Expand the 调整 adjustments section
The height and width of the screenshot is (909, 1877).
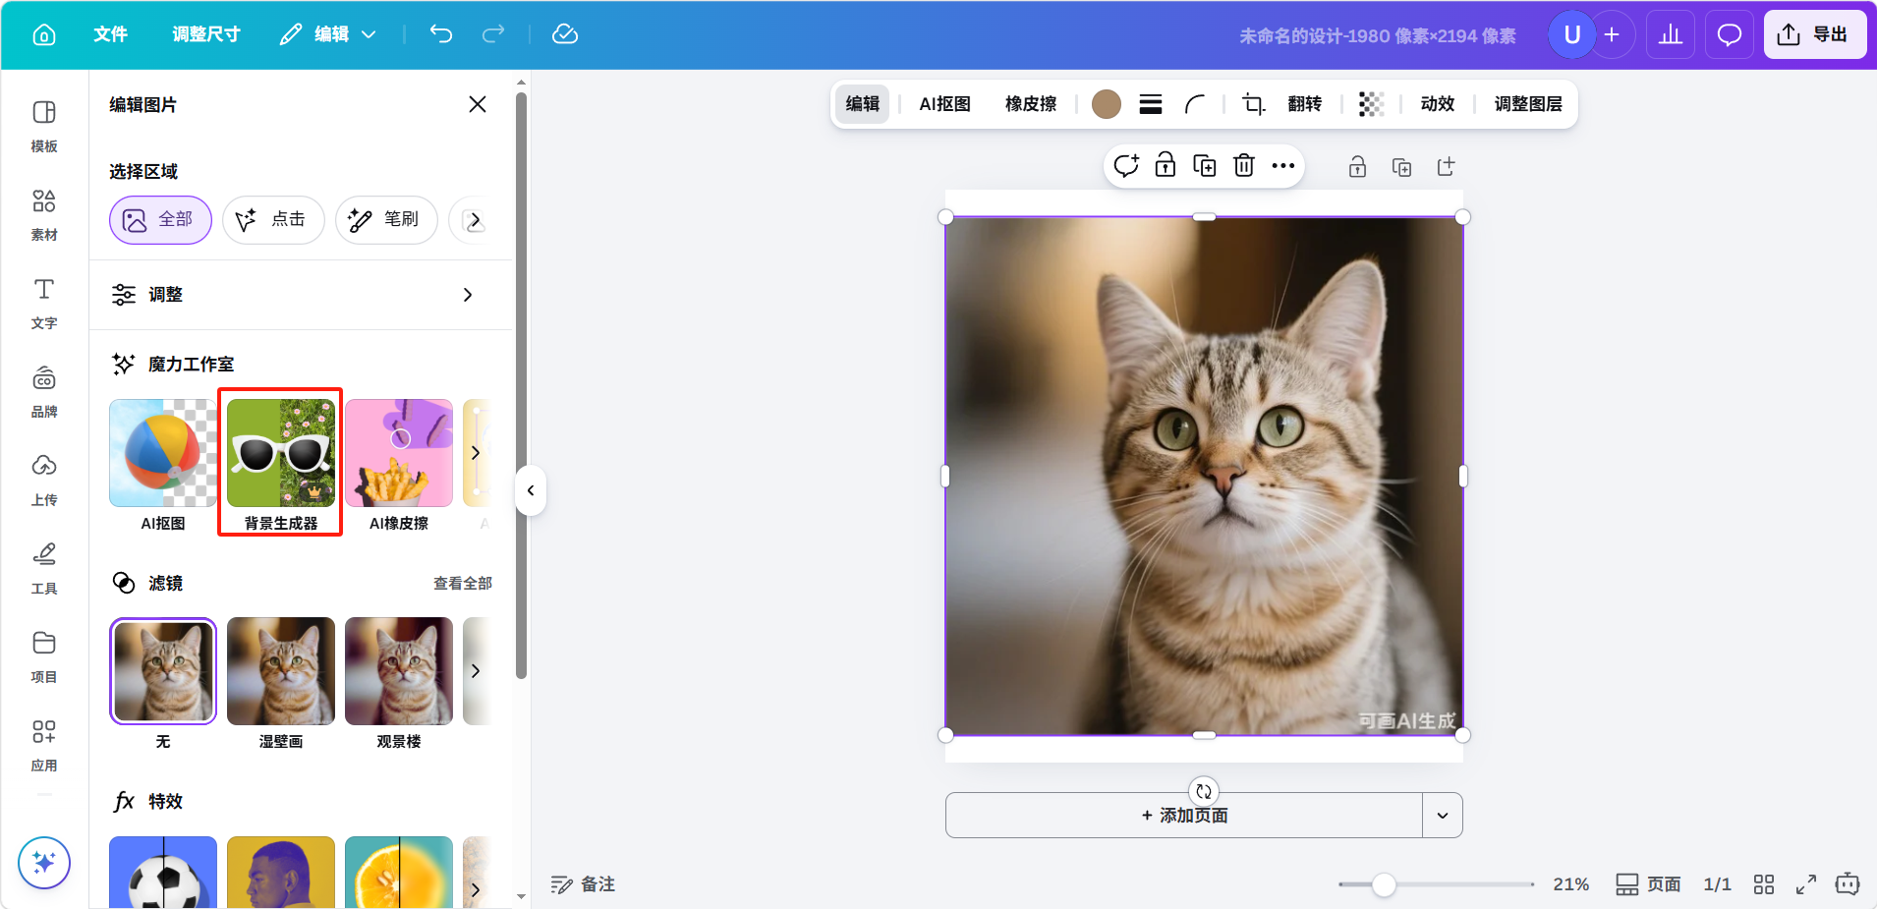(295, 295)
